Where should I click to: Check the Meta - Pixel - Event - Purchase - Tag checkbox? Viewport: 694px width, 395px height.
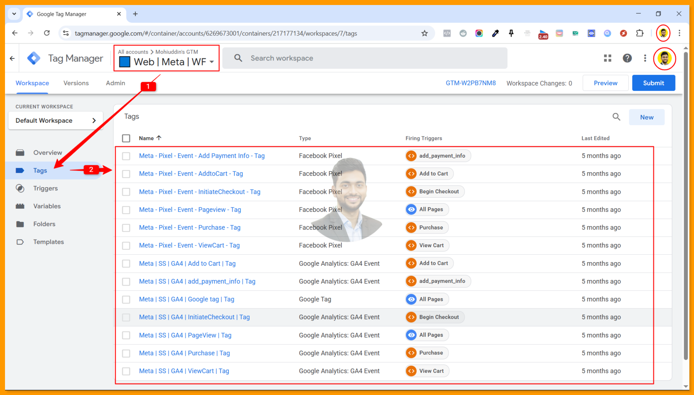(126, 228)
